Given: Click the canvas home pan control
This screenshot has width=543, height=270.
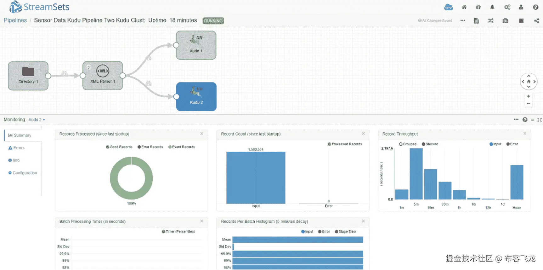Looking at the screenshot, I should [x=529, y=82].
